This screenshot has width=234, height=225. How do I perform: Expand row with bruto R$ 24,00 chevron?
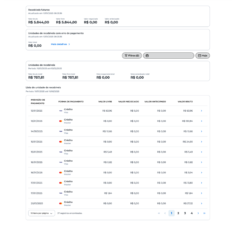201,142
